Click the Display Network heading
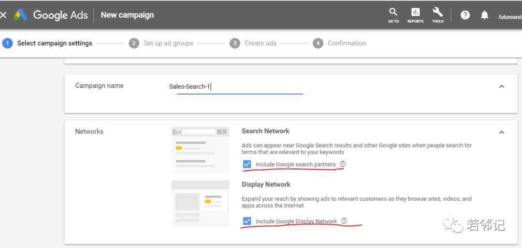This screenshot has height=248, width=522. (x=266, y=184)
